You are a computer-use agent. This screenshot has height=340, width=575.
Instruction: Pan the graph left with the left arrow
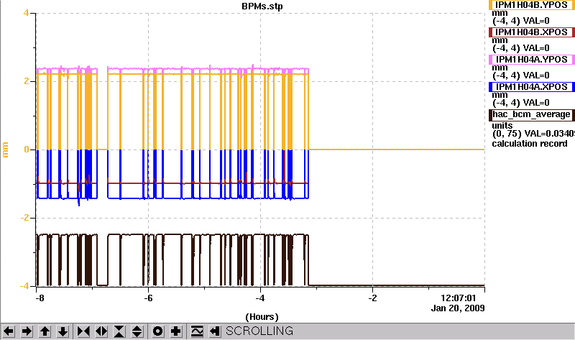pos(9,331)
